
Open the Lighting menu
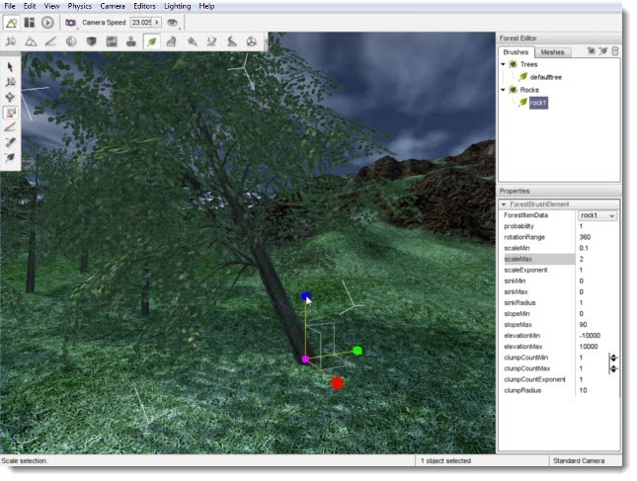[x=178, y=6]
